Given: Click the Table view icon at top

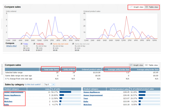Looking at the screenshot, I should (x=147, y=7).
